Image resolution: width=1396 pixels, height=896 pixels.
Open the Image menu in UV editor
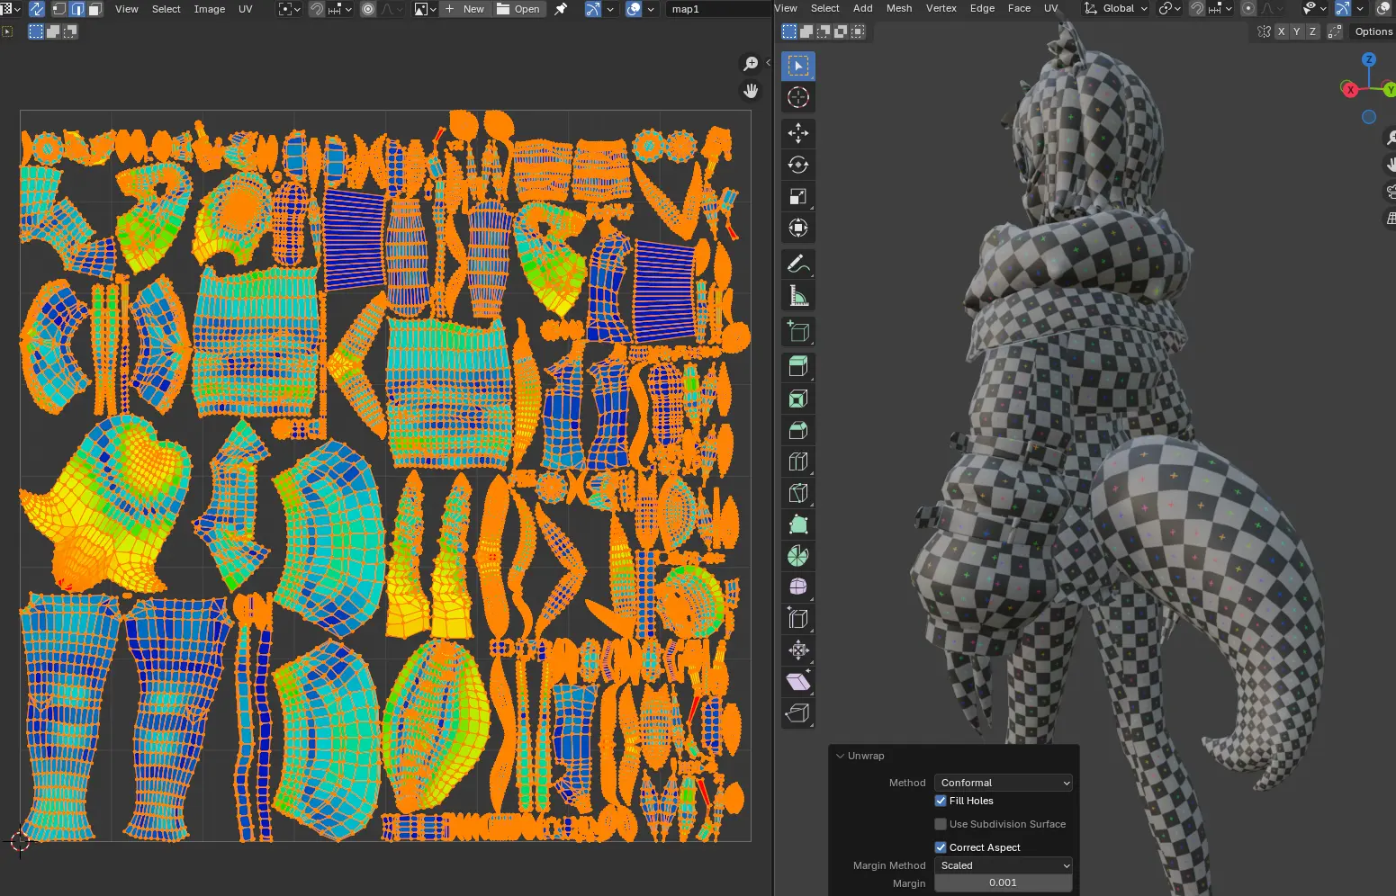tap(210, 9)
